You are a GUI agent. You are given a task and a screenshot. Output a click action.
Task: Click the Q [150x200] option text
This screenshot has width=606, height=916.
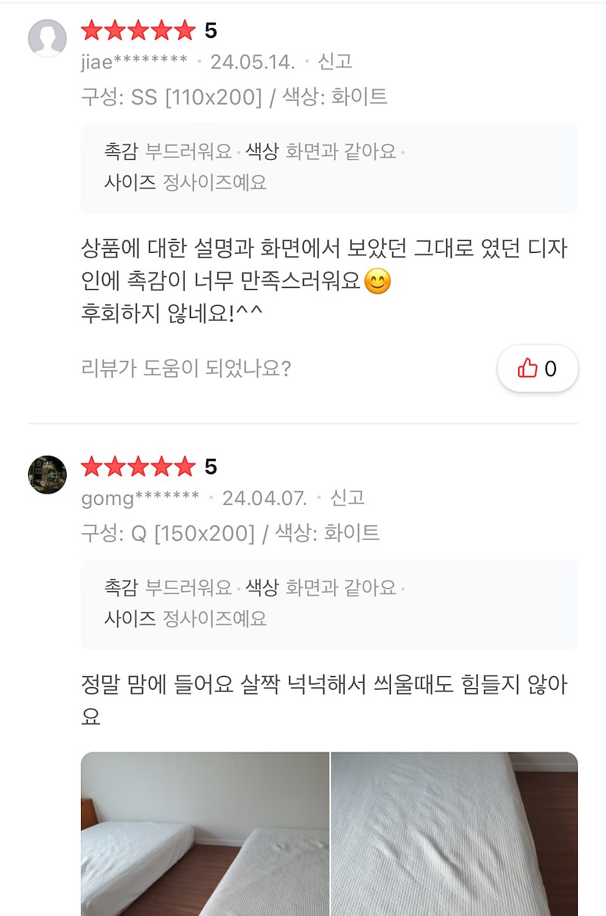(x=192, y=534)
